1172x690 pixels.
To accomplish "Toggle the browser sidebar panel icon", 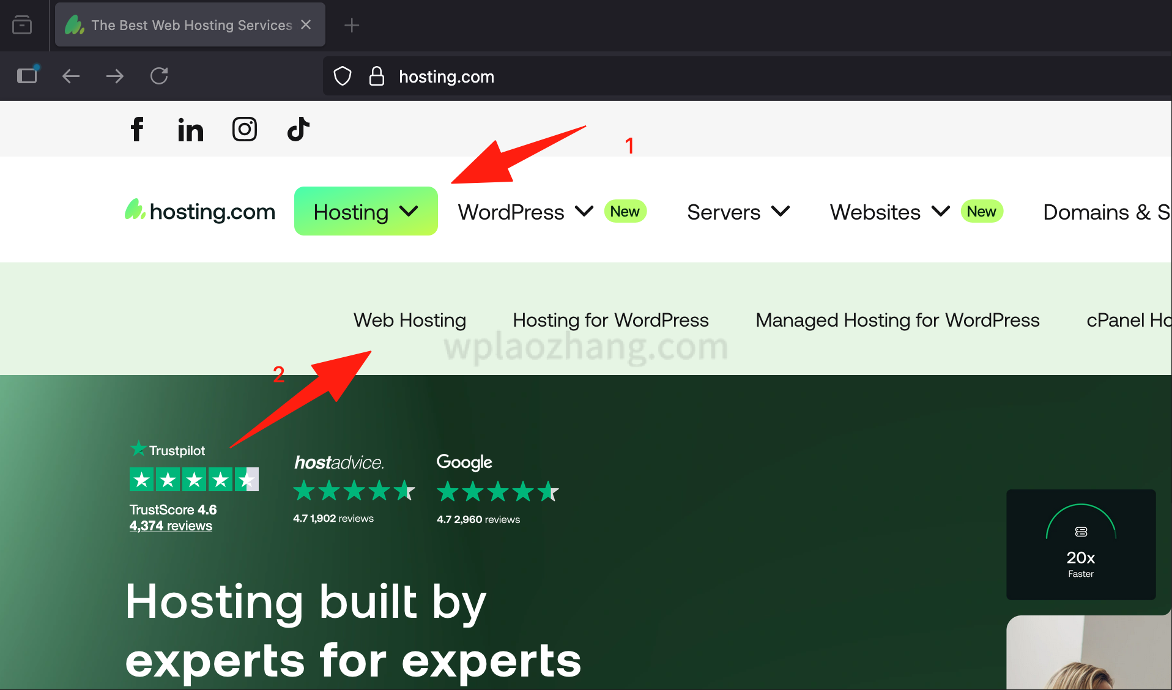I will [27, 76].
